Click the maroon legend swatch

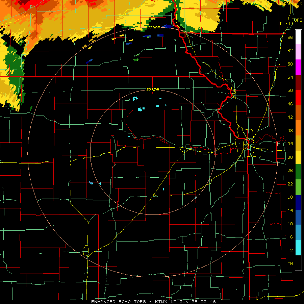pos(298,82)
